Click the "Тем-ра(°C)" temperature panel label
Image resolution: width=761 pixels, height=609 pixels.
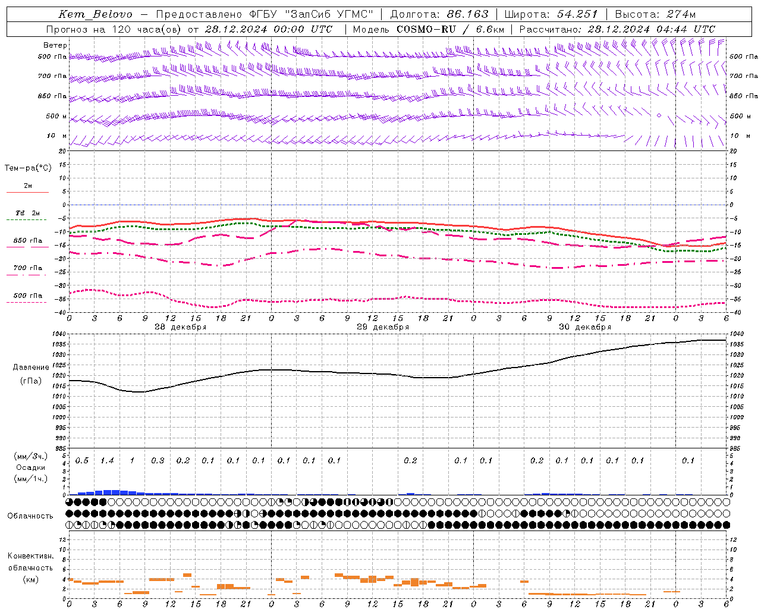pyautogui.click(x=28, y=168)
